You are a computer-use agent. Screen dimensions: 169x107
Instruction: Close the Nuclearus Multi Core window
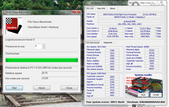(161, 2)
